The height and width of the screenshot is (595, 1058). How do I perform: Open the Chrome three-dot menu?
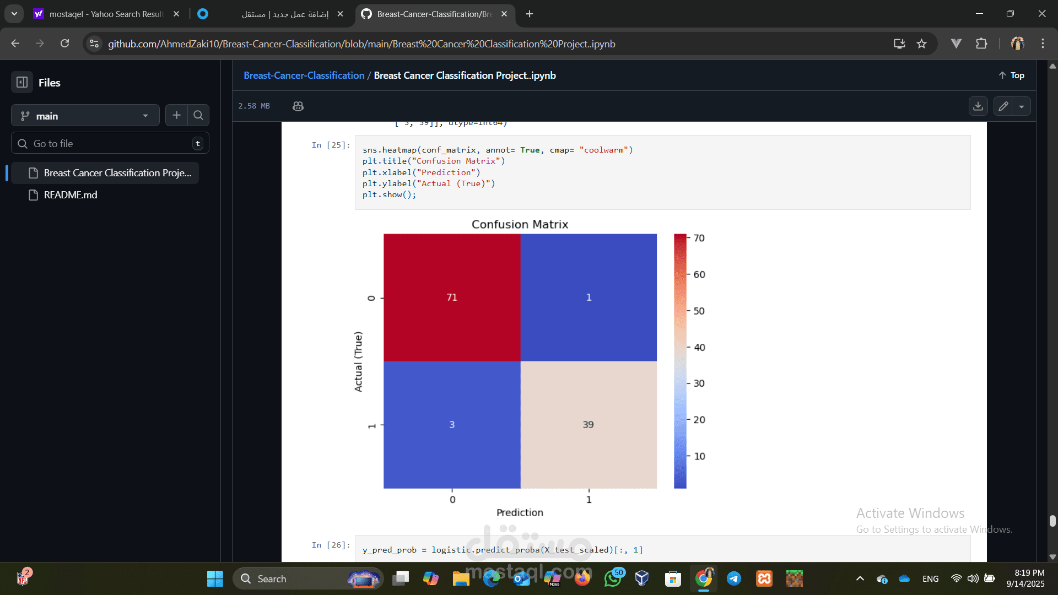coord(1043,44)
